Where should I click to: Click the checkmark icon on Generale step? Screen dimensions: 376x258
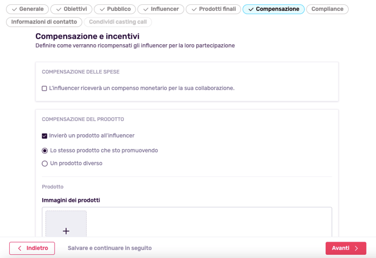(x=14, y=9)
